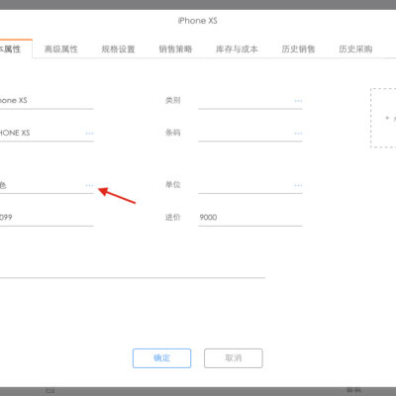The height and width of the screenshot is (396, 396).
Task: Click the 类别 label
Action: pyautogui.click(x=173, y=100)
